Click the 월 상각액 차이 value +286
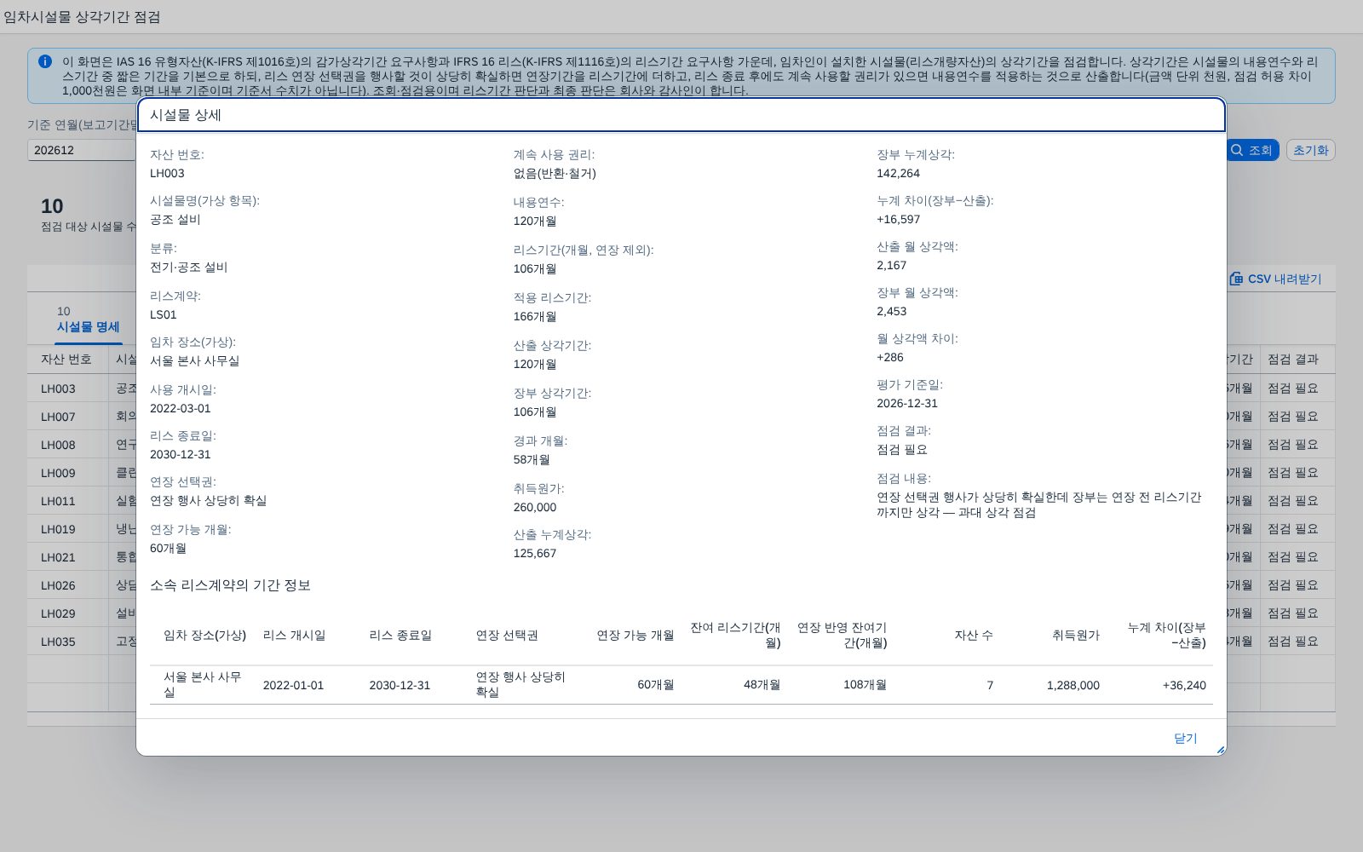The height and width of the screenshot is (852, 1363). (890, 357)
